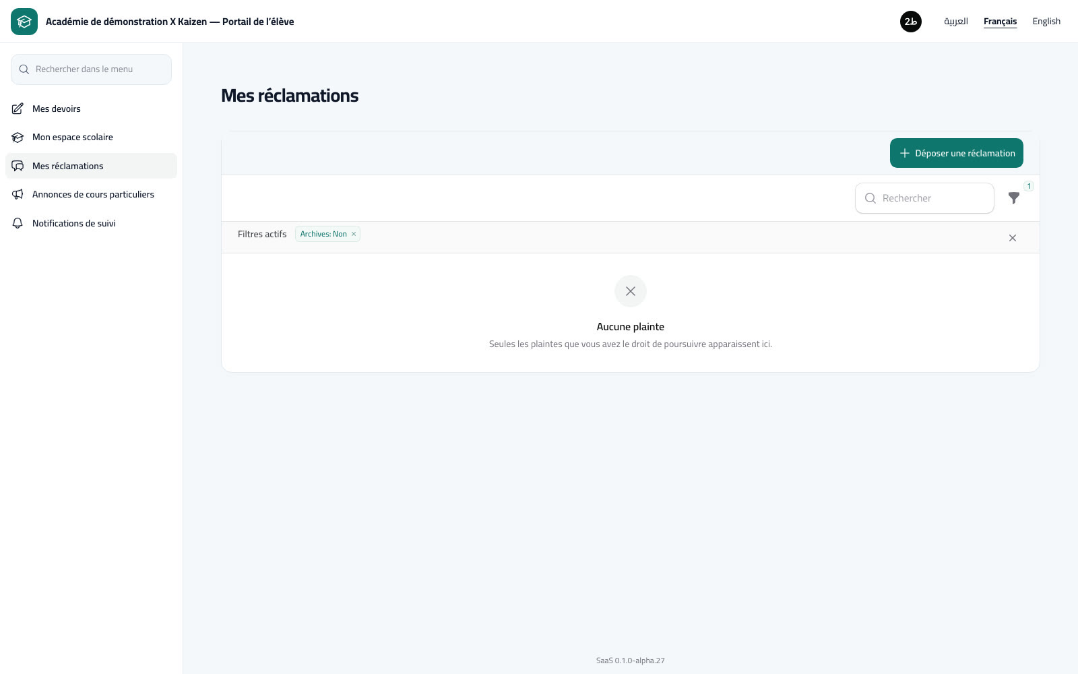
Task: Open the user avatar badge
Action: [911, 22]
